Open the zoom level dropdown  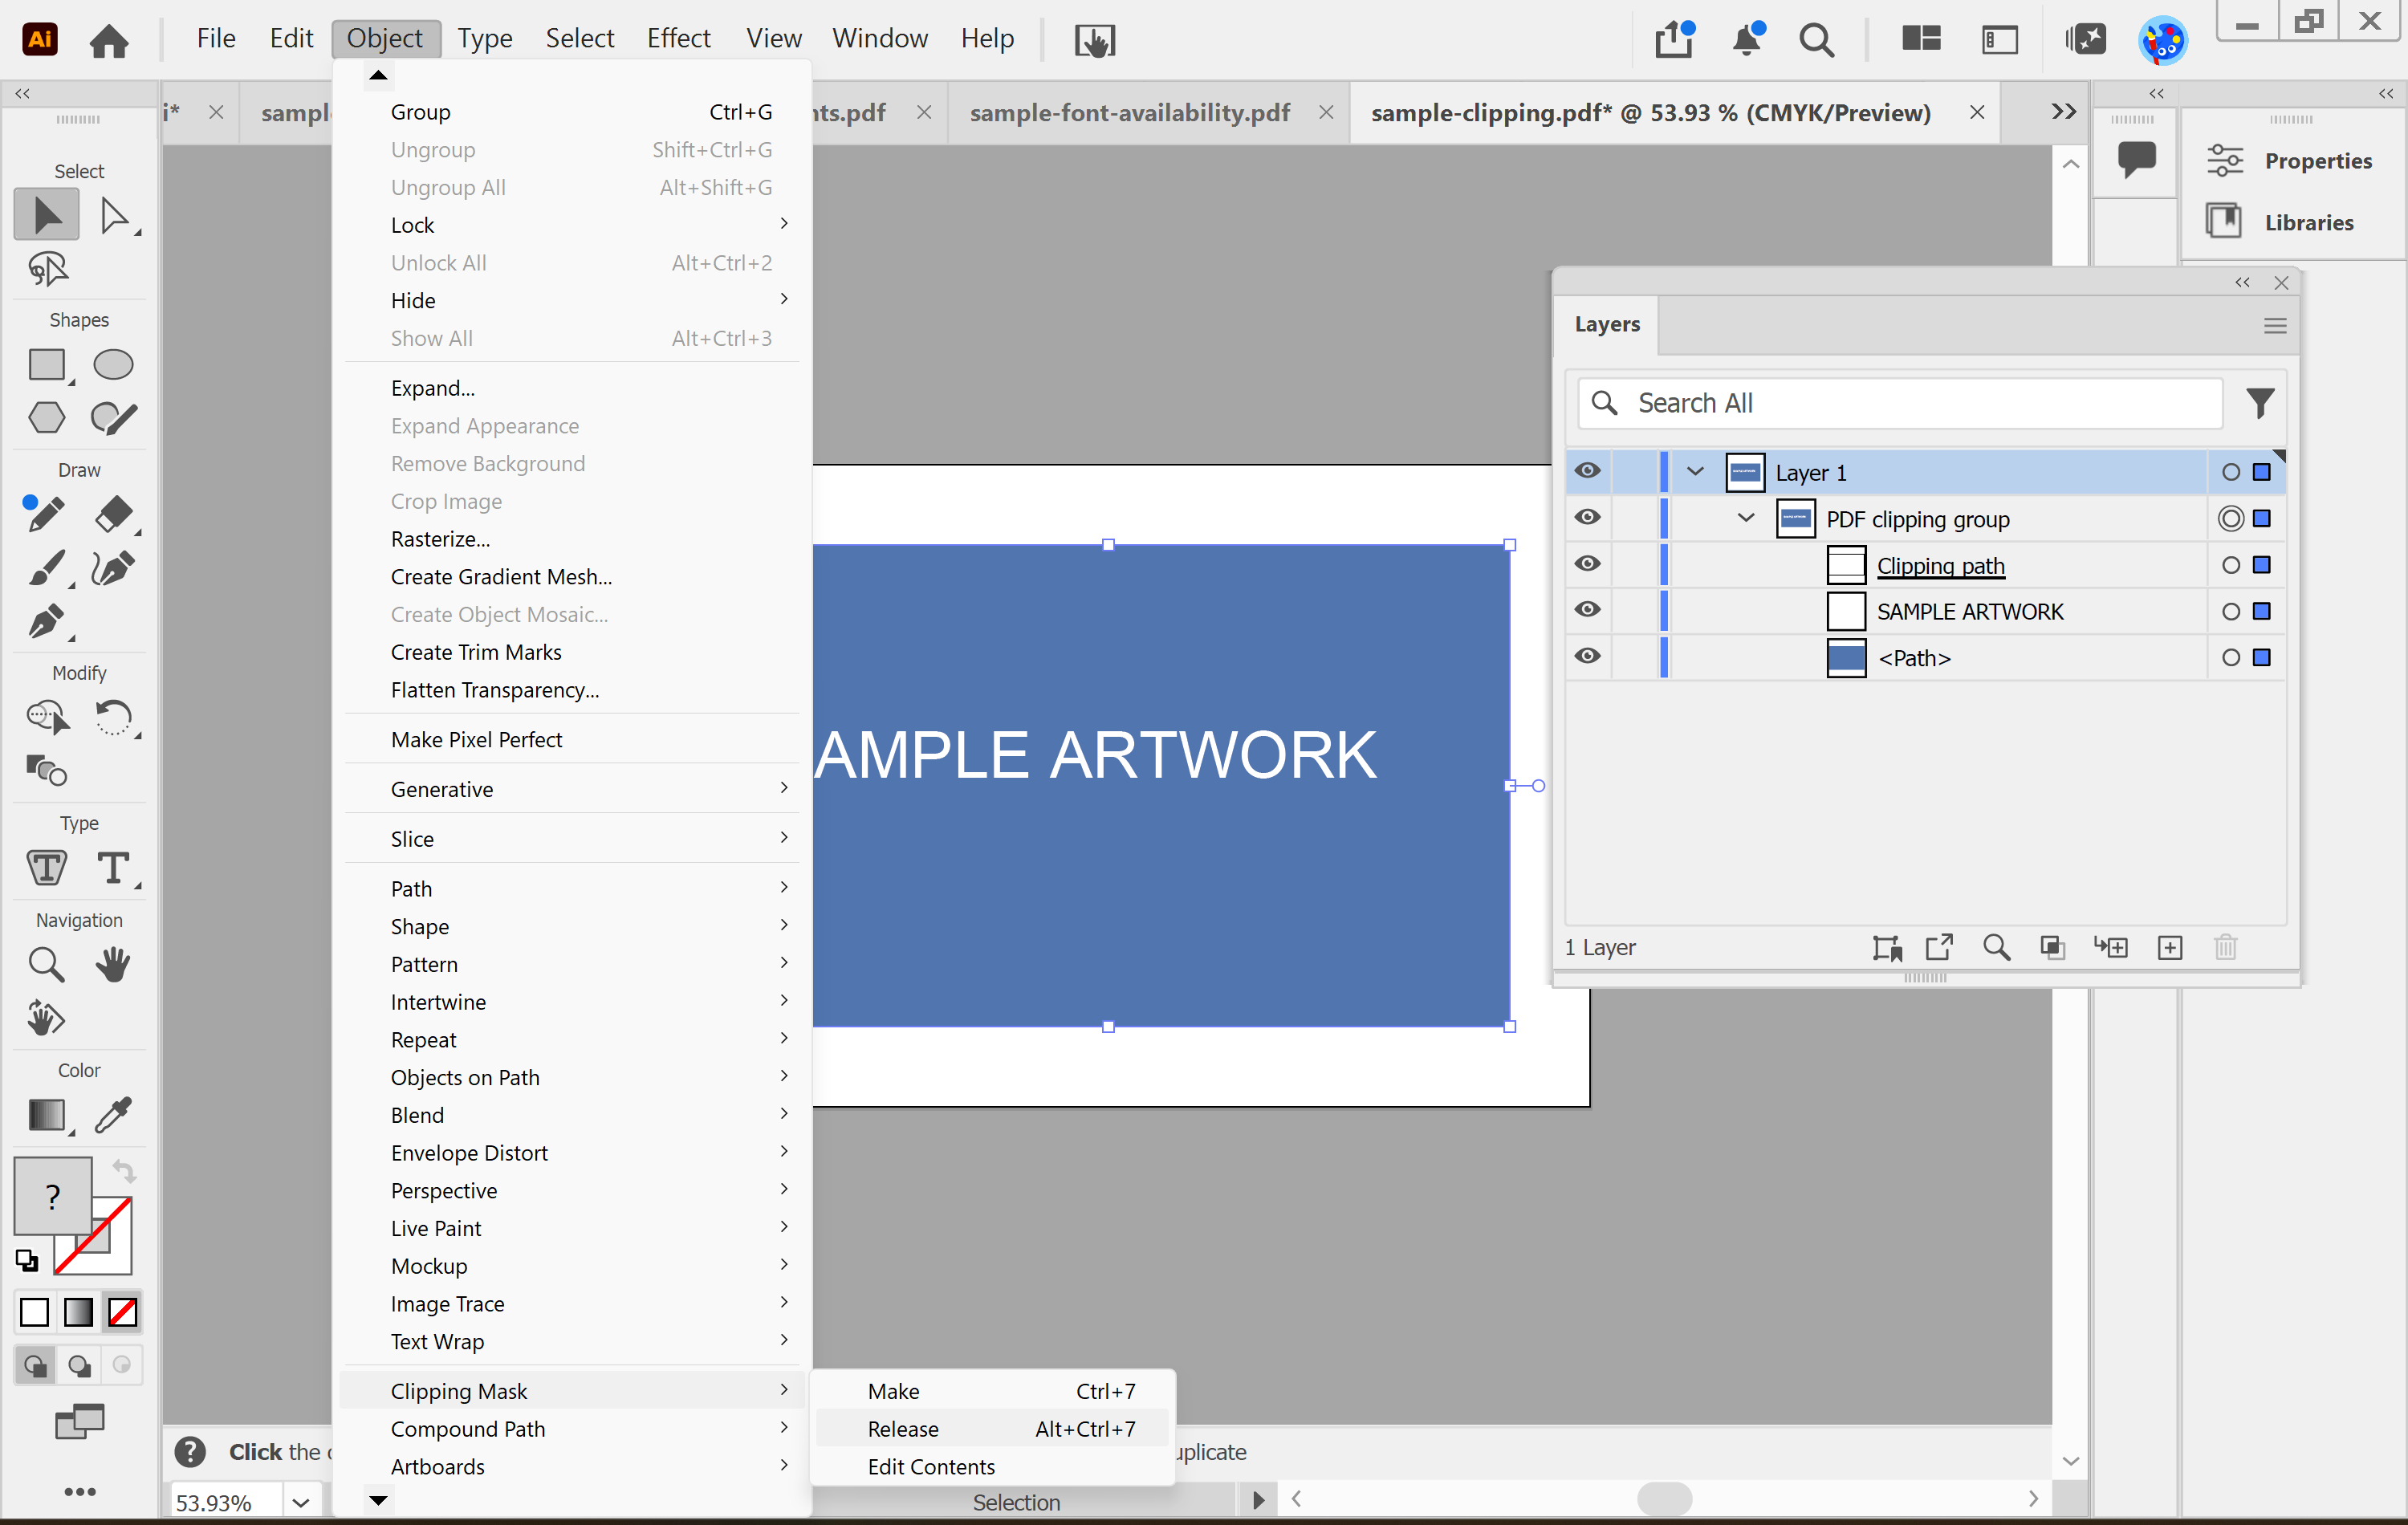(x=300, y=1501)
